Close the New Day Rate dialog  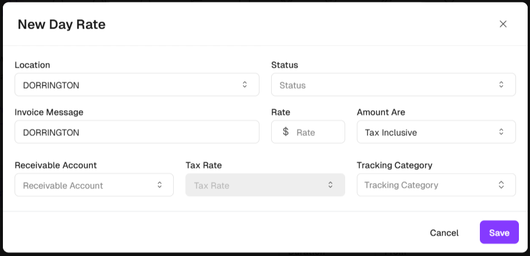503,24
